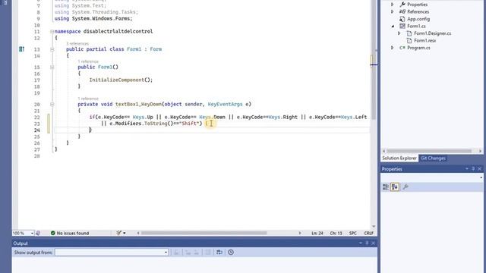Click KeyEventArgs type on line 20
This screenshot has height=273, width=486.
point(225,104)
